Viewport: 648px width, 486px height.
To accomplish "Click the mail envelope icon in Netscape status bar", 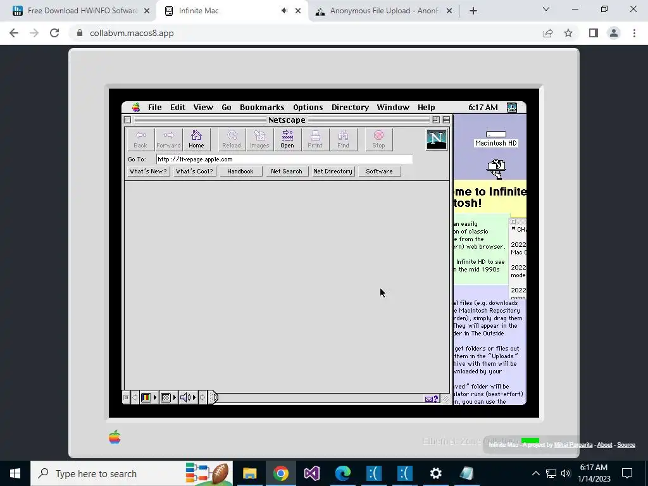I will coord(432,399).
